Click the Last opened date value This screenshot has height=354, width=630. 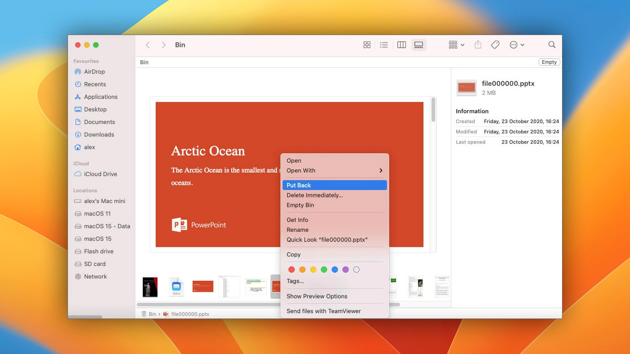pyautogui.click(x=530, y=142)
